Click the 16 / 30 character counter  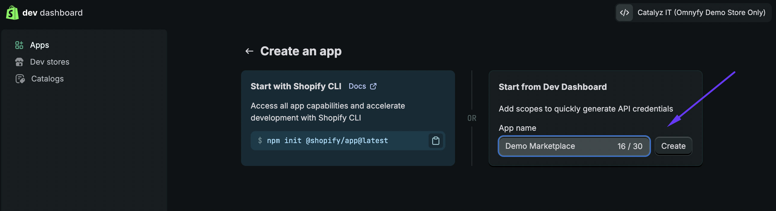pos(630,146)
